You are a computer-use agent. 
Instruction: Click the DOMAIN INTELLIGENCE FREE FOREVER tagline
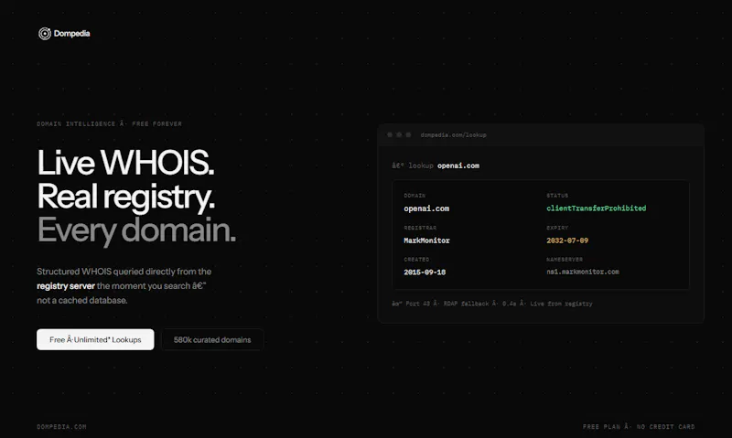(109, 124)
